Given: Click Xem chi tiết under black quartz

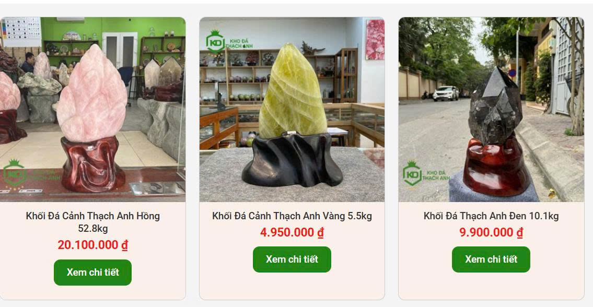Looking at the screenshot, I should (491, 259).
